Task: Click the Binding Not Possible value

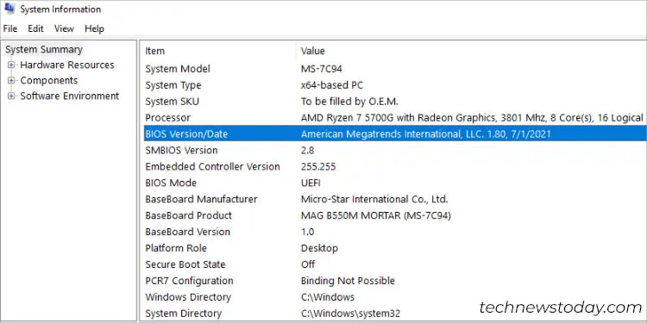Action: [348, 281]
